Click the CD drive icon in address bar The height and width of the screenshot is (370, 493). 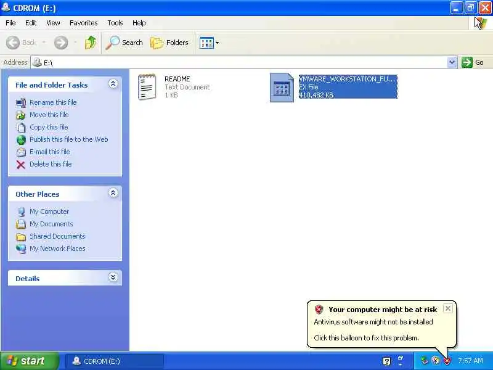pos(37,62)
